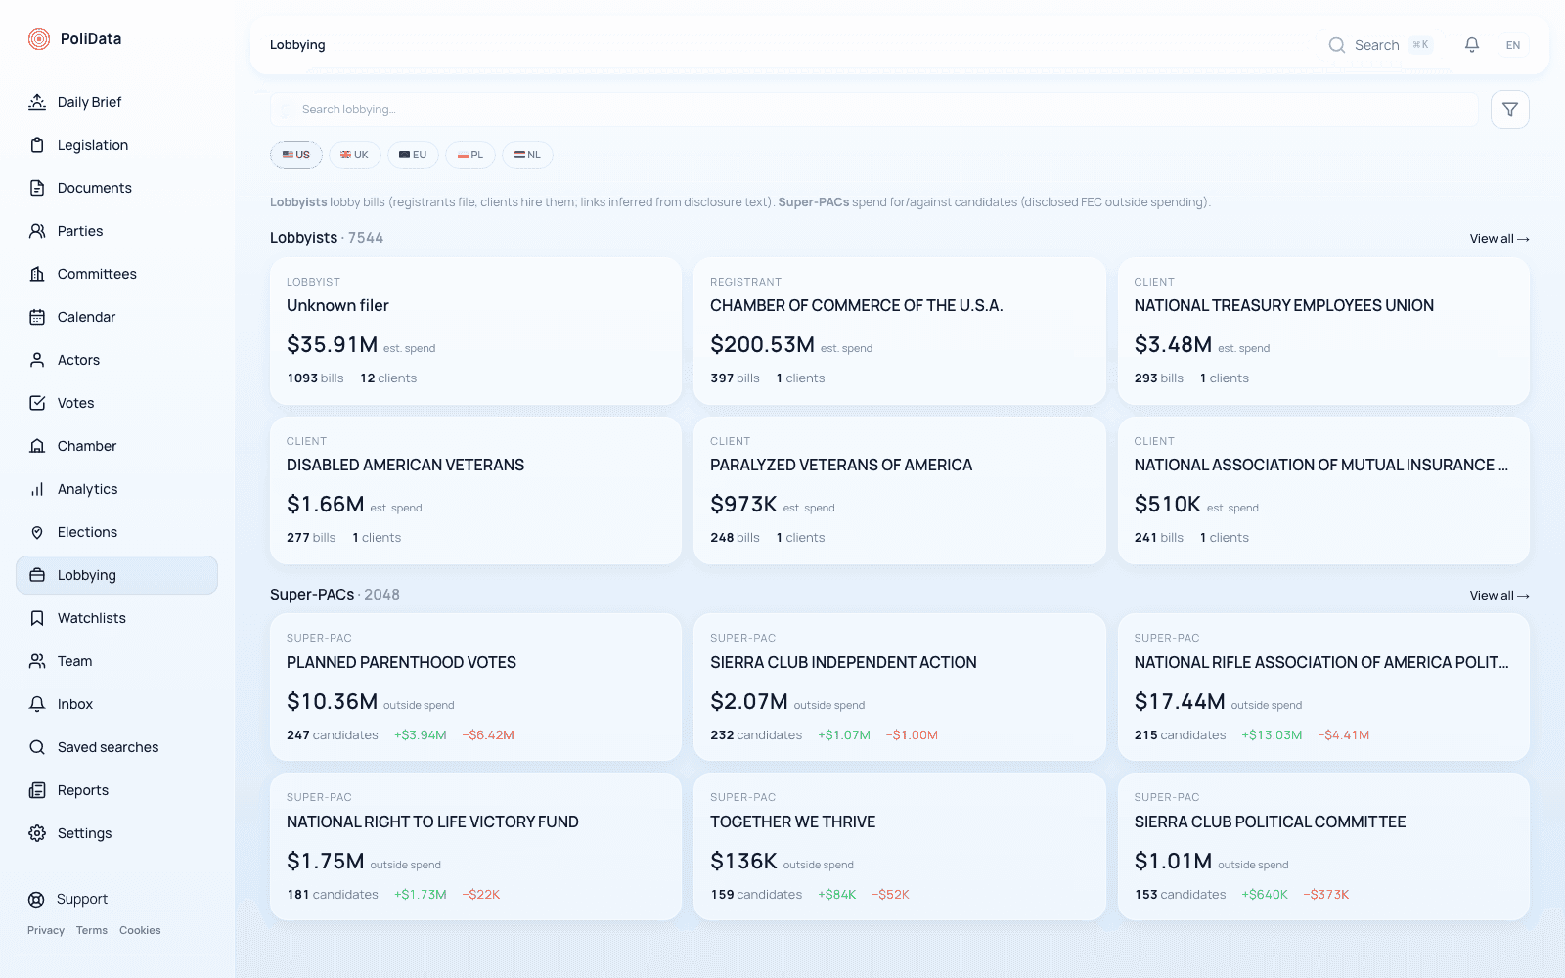Navigate to Analytics in sidebar
Viewport: 1565px width, 978px height.
click(116, 489)
